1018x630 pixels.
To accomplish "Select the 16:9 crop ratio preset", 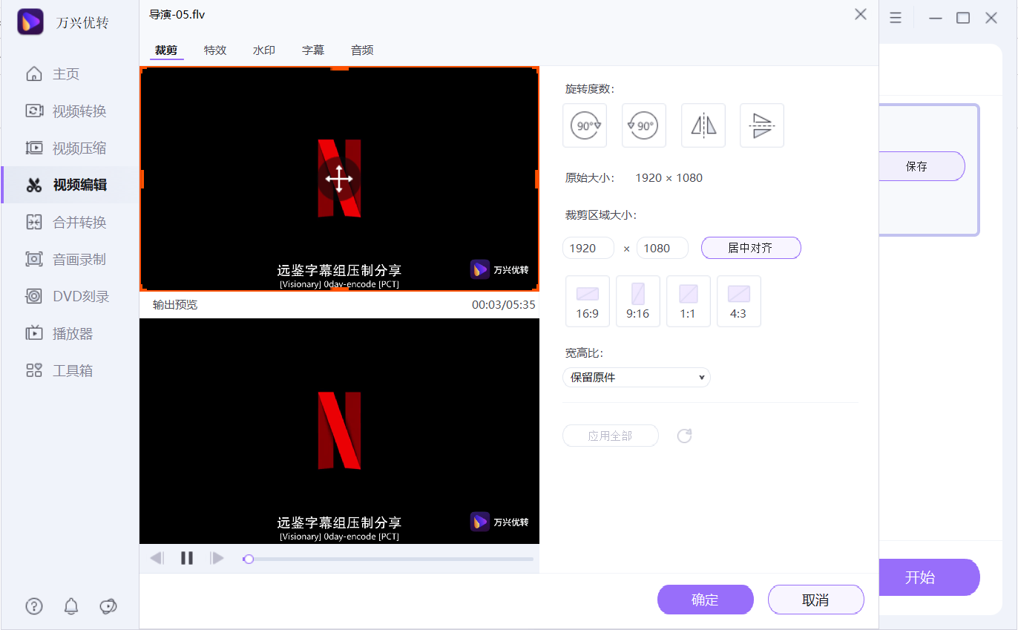I will click(x=588, y=301).
